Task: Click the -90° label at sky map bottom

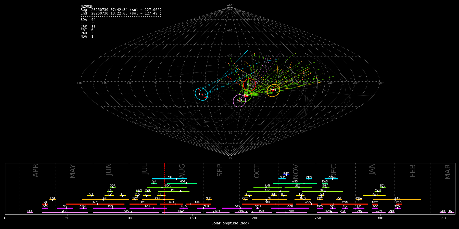Action: point(230,158)
